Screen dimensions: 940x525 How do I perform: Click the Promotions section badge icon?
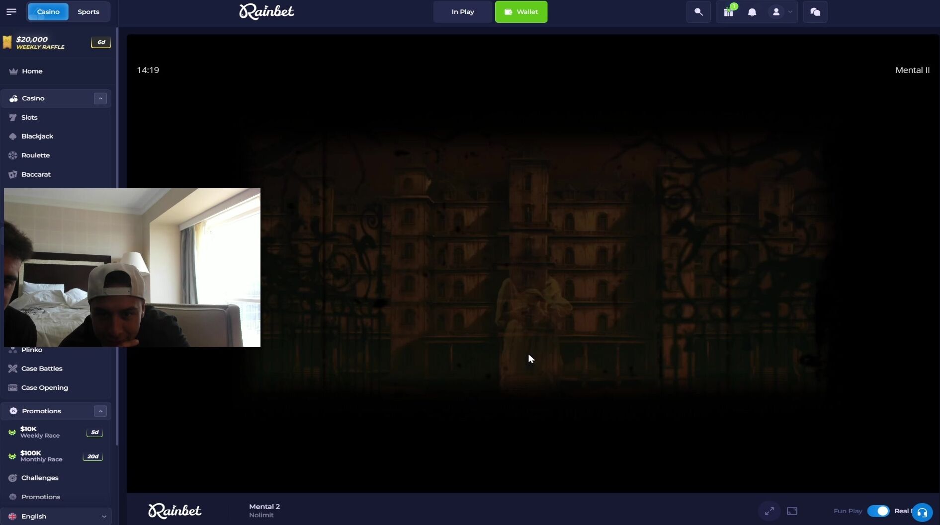coord(13,411)
